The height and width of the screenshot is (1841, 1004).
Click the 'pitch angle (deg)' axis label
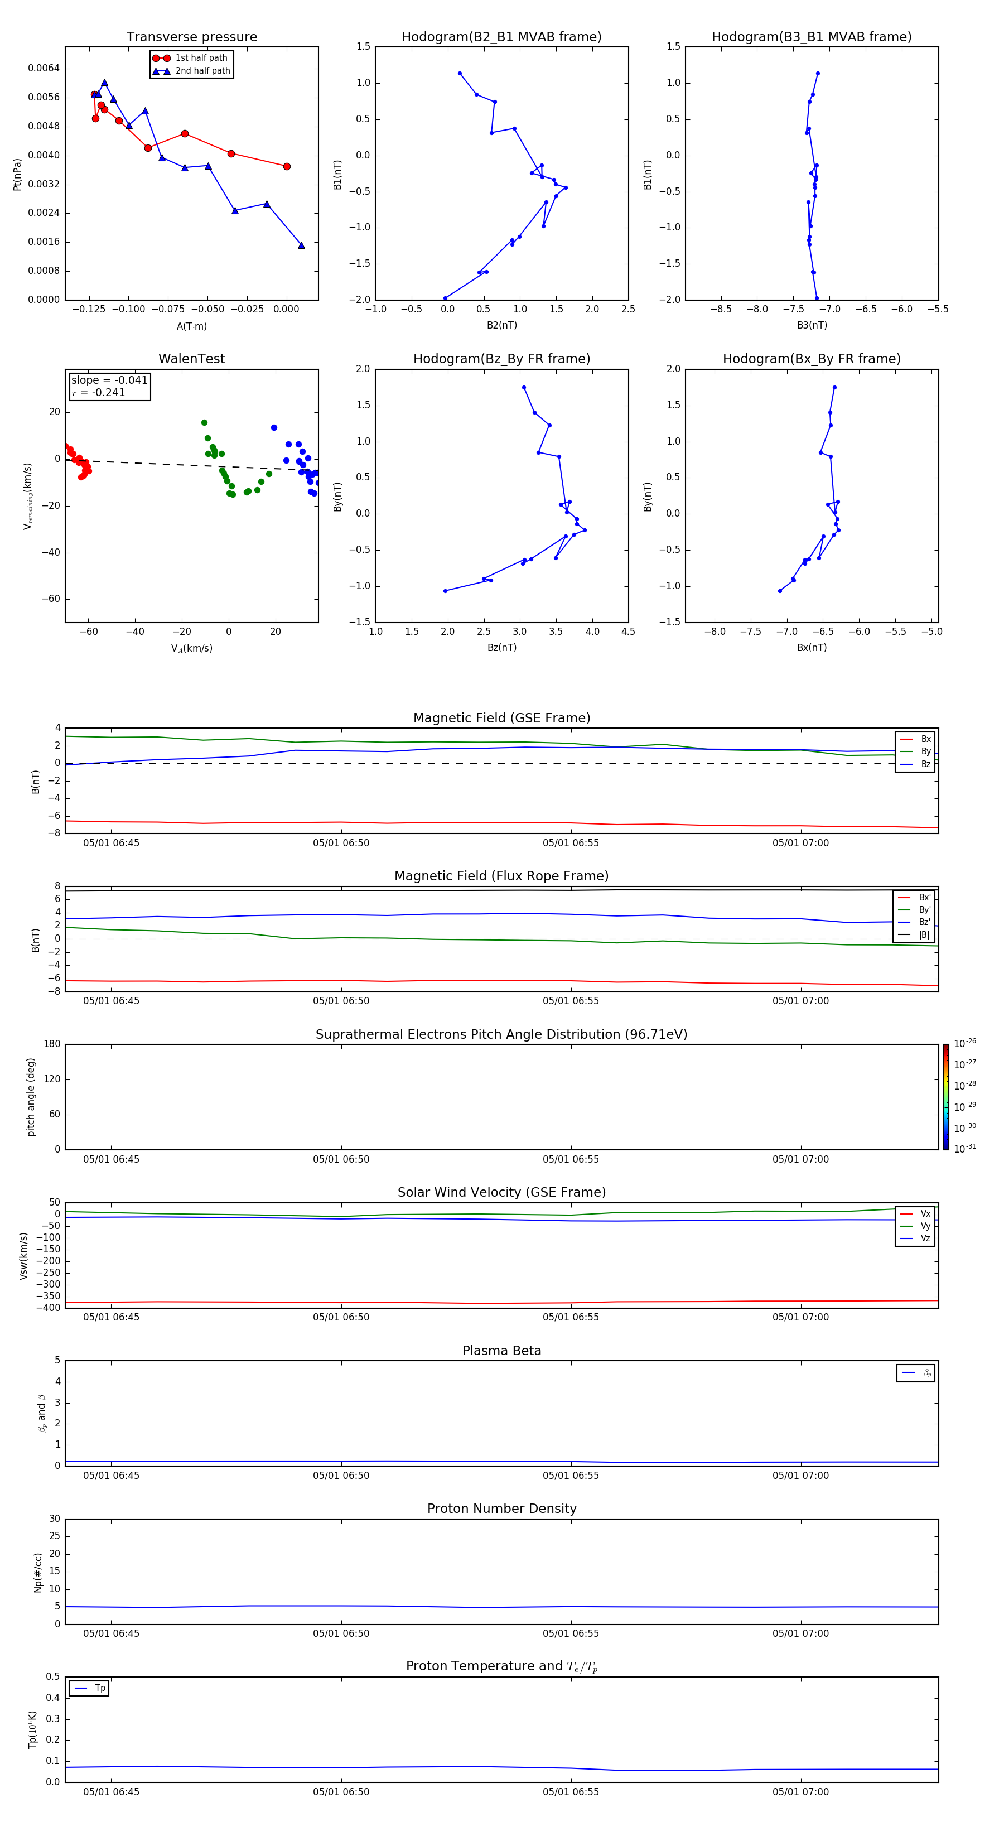[31, 1097]
